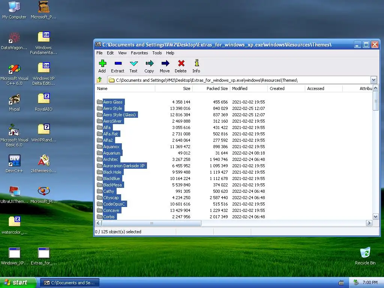This screenshot has height=288, width=384.
Task: Select Mypal browser desktop icon
Action: (x=14, y=102)
